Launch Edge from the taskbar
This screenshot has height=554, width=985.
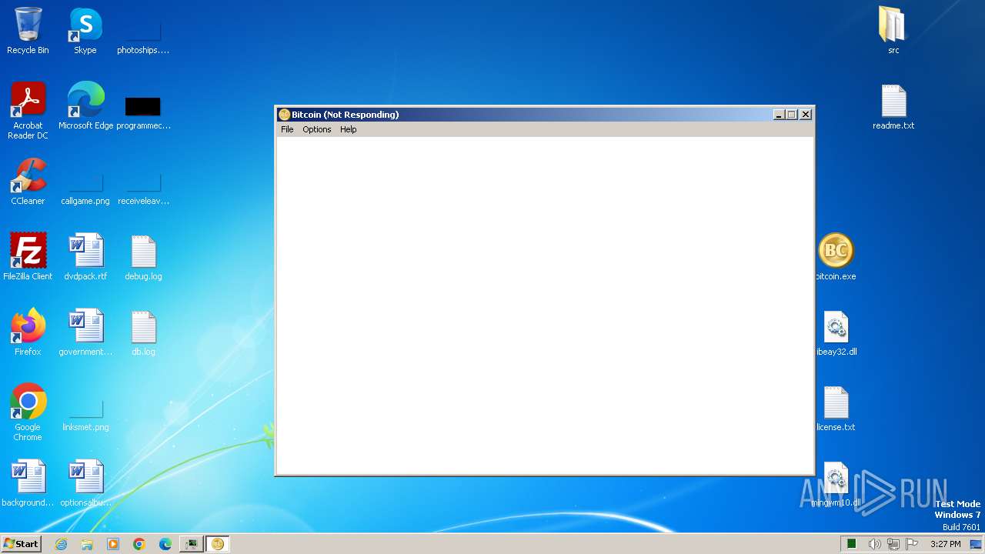[165, 544]
